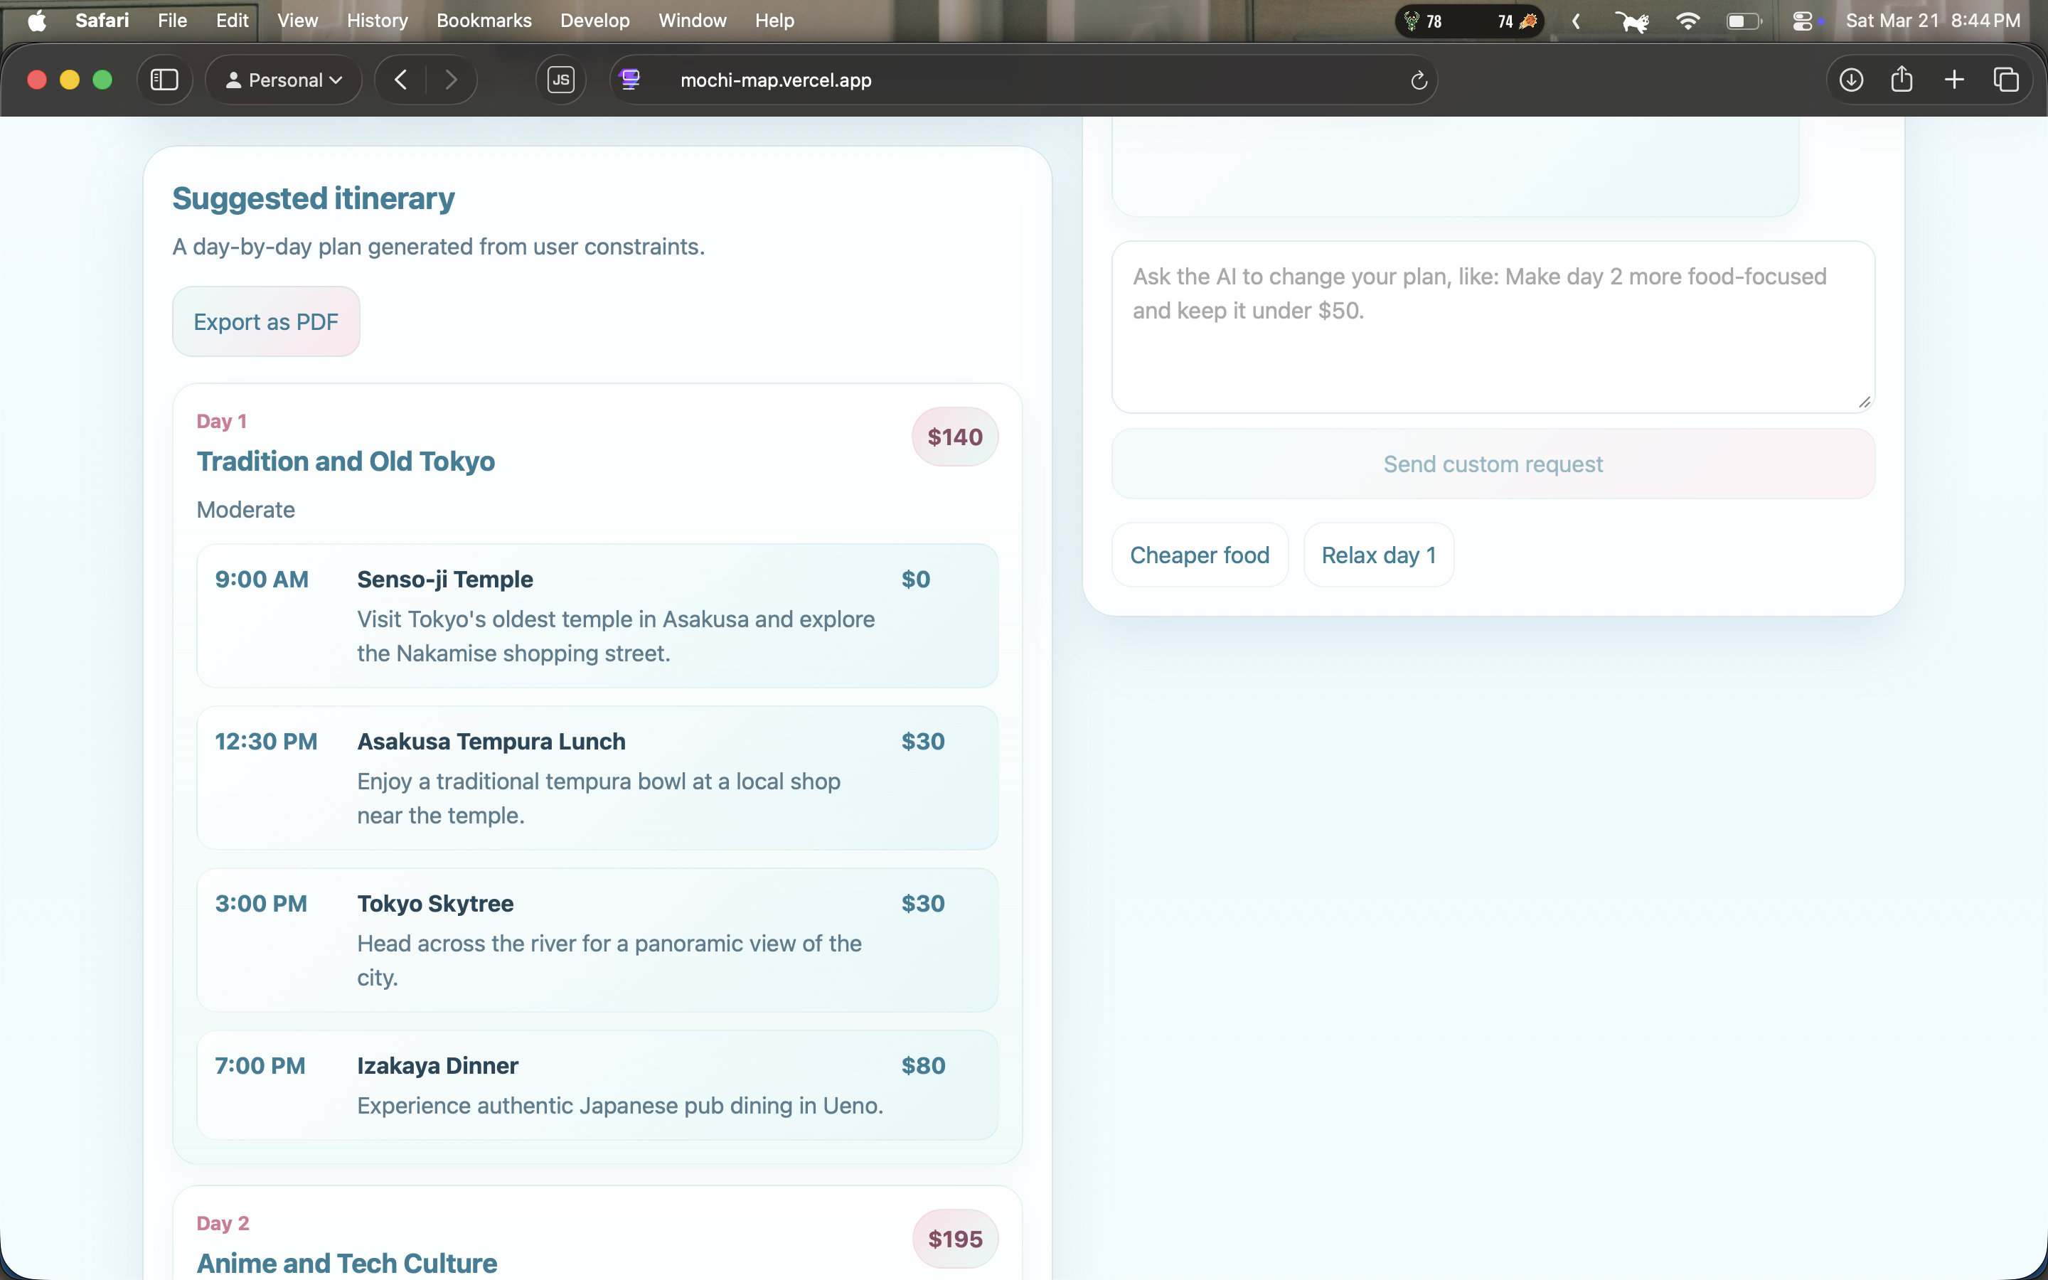
Task: Open a new tab with plus icon
Action: pyautogui.click(x=1954, y=80)
